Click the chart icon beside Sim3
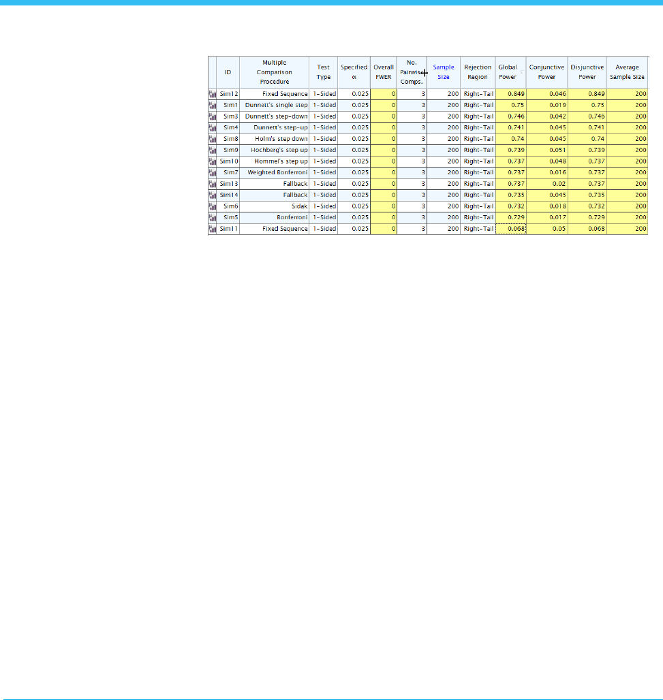663x700 pixels. click(x=212, y=116)
